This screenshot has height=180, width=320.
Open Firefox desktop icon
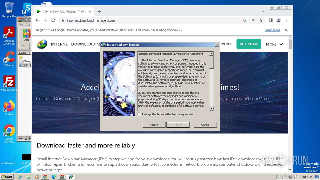coord(9,108)
